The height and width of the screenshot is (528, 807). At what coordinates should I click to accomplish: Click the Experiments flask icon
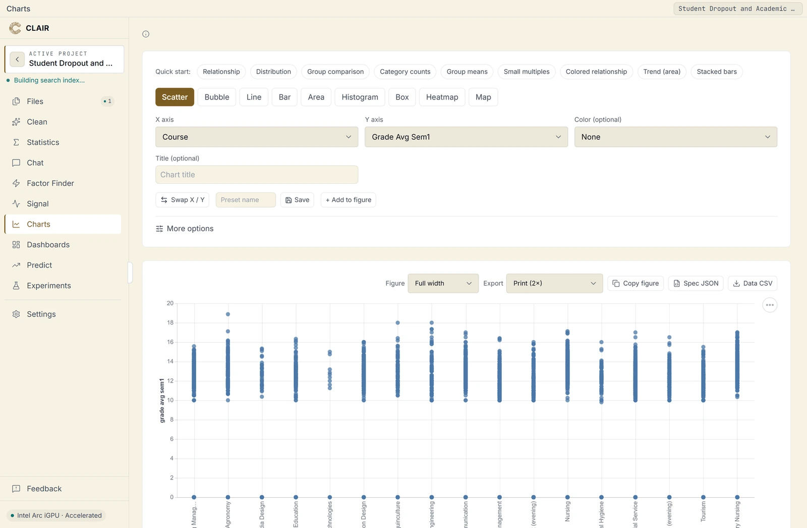point(16,286)
